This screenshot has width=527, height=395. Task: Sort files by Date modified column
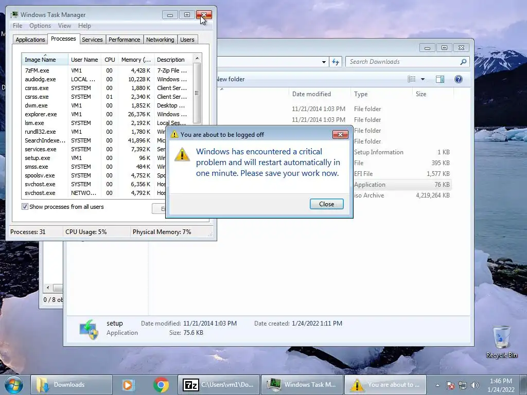coord(319,94)
